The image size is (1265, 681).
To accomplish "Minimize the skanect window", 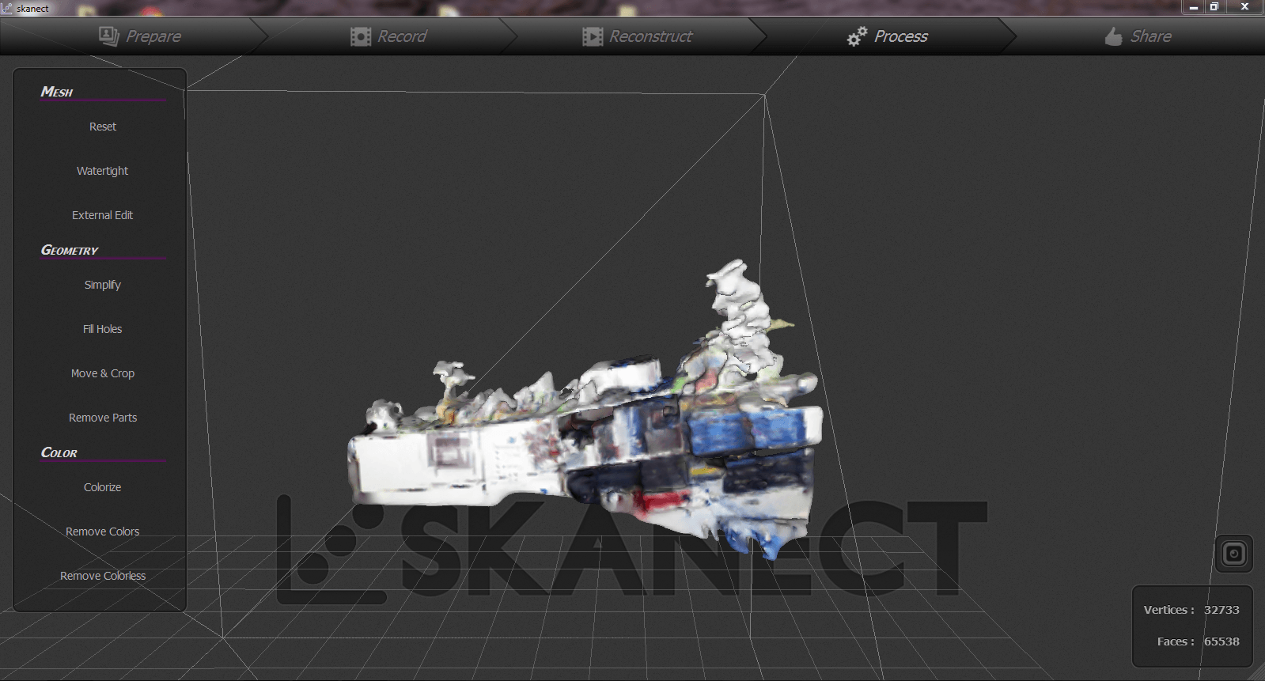I will (1194, 7).
